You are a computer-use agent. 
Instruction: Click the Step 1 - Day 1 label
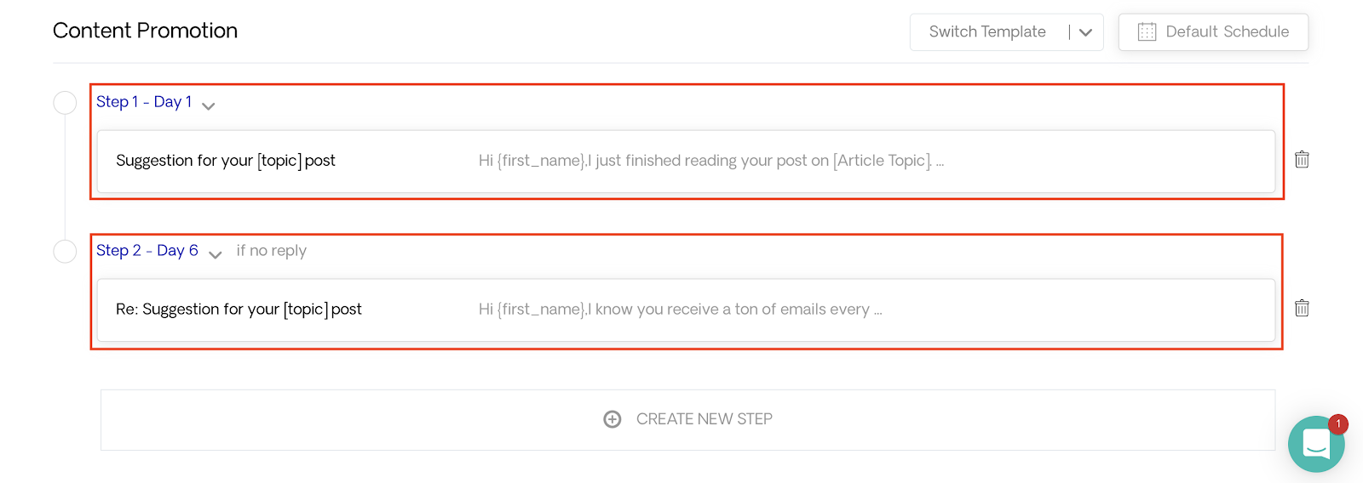[x=144, y=102]
